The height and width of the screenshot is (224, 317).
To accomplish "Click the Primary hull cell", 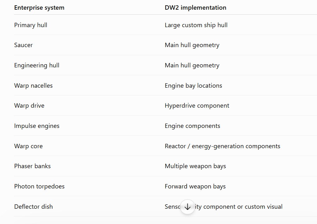I will (31, 25).
